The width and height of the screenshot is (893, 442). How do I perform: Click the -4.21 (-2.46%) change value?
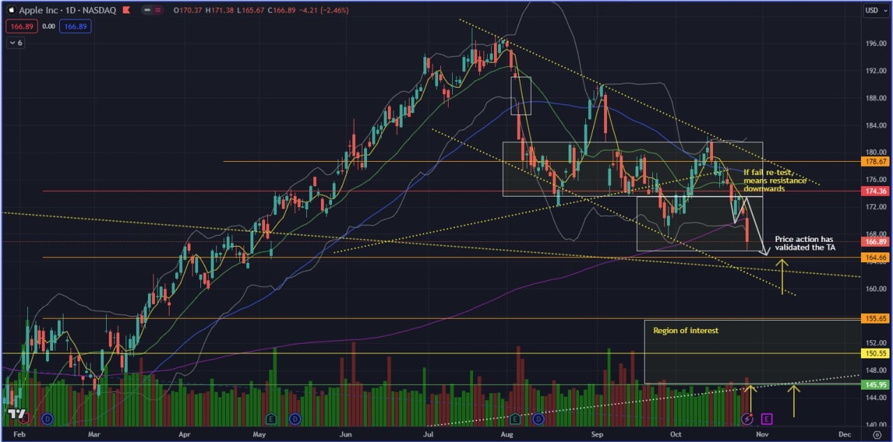(325, 10)
